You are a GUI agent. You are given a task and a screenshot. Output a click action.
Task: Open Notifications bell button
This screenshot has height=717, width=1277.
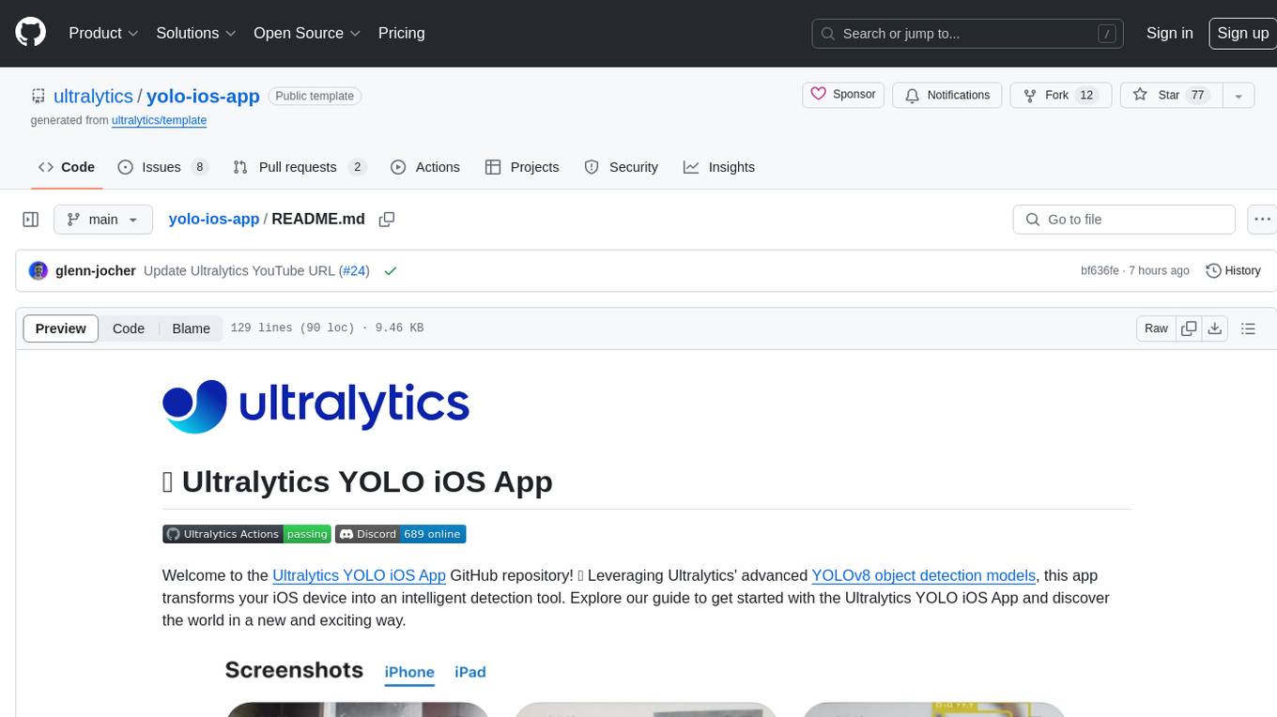(x=946, y=95)
